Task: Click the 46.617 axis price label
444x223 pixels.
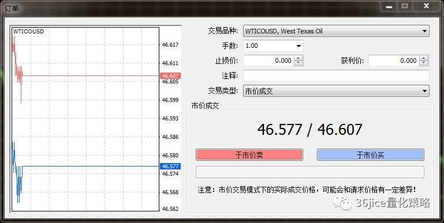Action: point(170,44)
